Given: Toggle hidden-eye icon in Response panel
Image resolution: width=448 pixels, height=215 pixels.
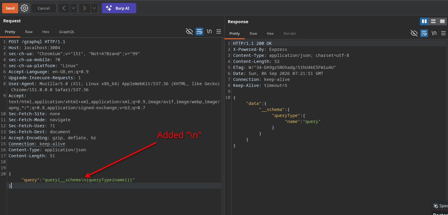Looking at the screenshot, I should pyautogui.click(x=414, y=33).
